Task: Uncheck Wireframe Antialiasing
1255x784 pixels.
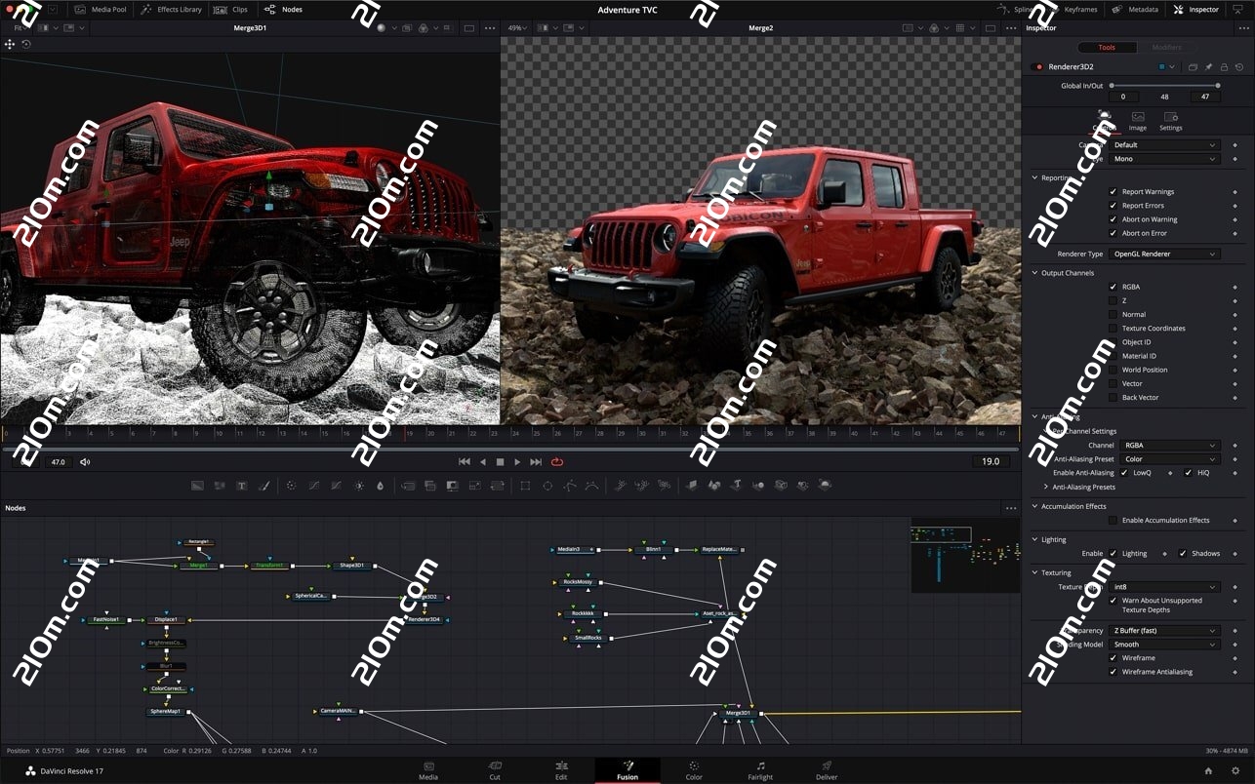Action: [1113, 672]
